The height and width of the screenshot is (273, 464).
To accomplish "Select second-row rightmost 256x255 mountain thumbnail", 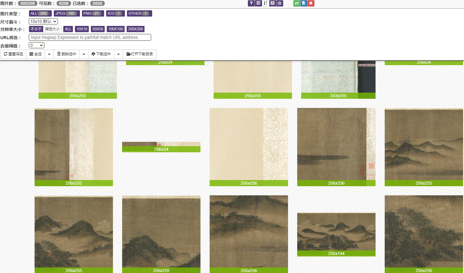I will (424, 147).
